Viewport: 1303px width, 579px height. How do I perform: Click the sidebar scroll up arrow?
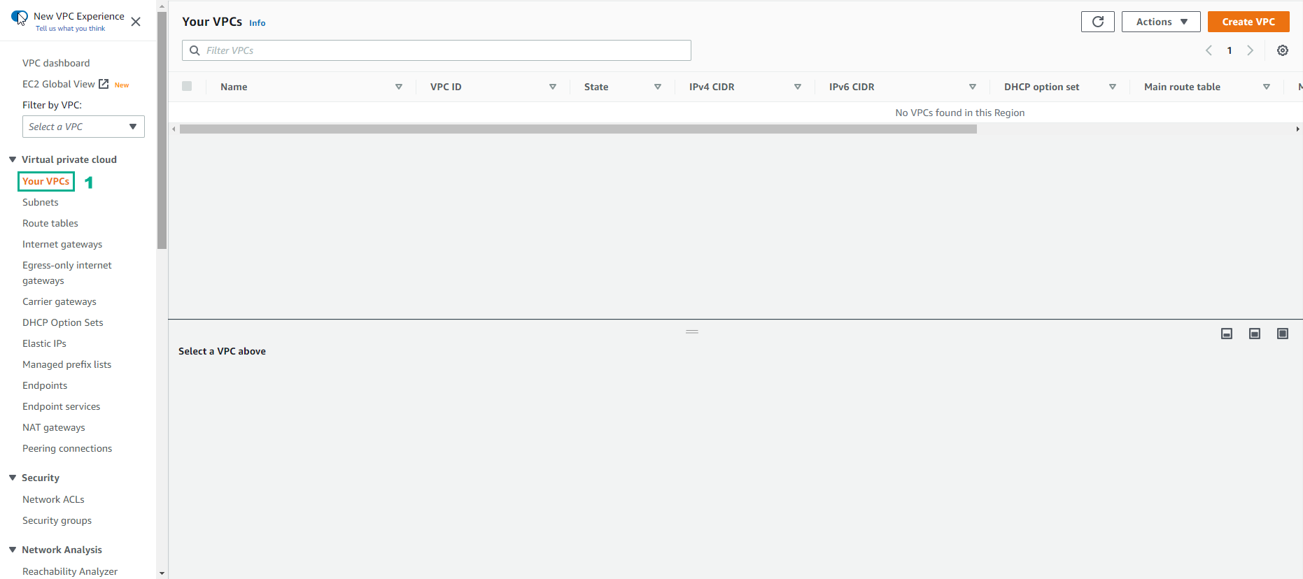point(162,6)
